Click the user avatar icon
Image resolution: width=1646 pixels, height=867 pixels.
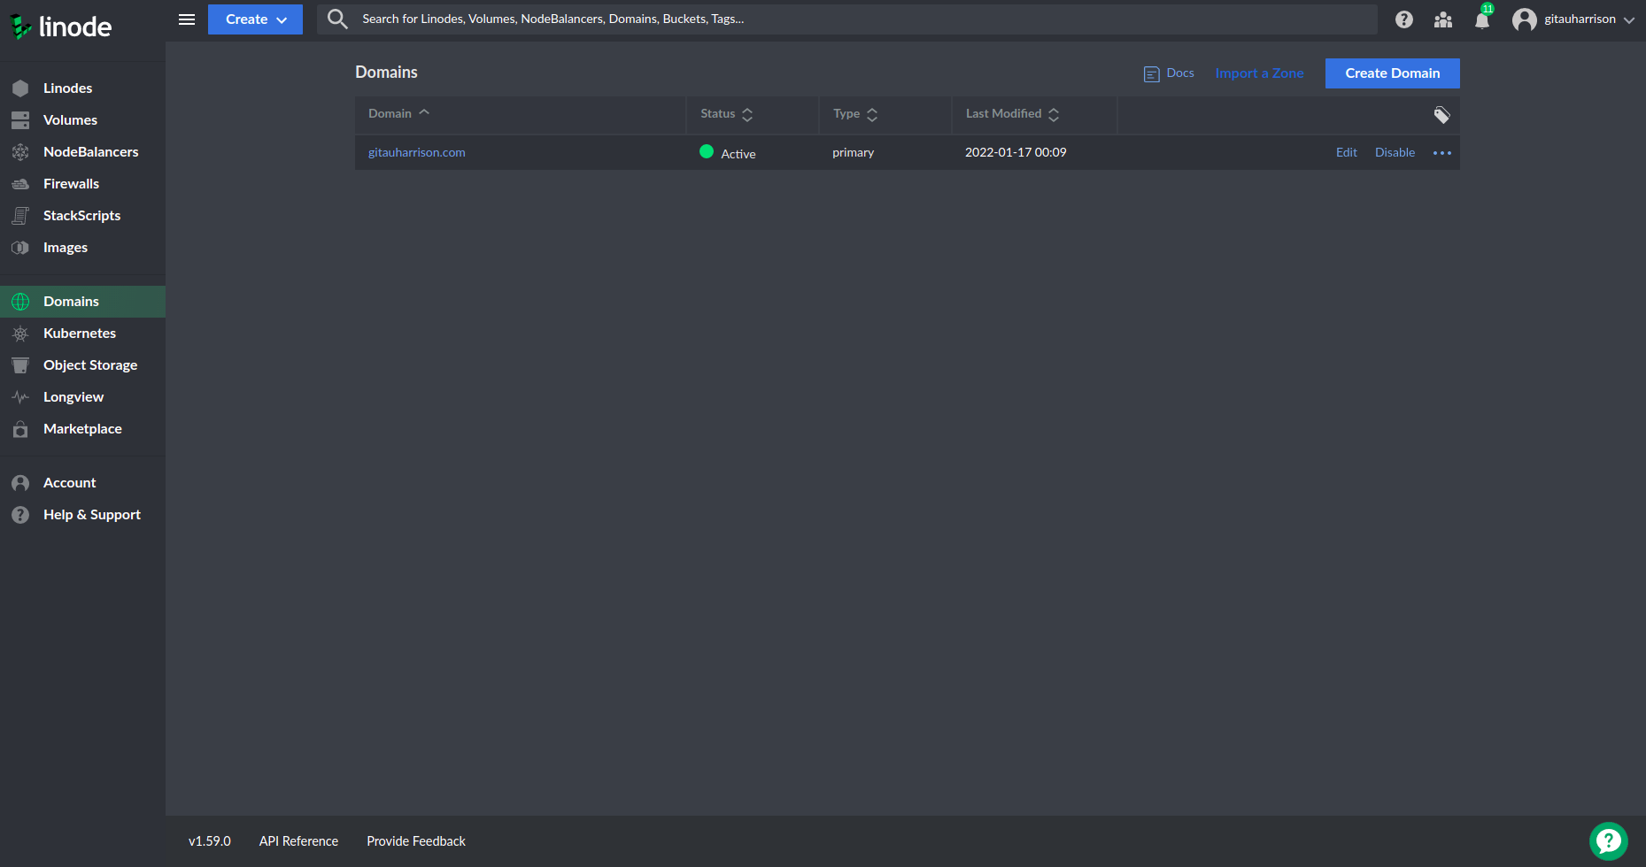click(1524, 19)
